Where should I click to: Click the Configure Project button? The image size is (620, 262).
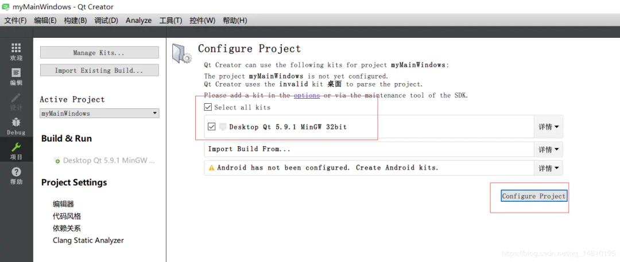(533, 196)
